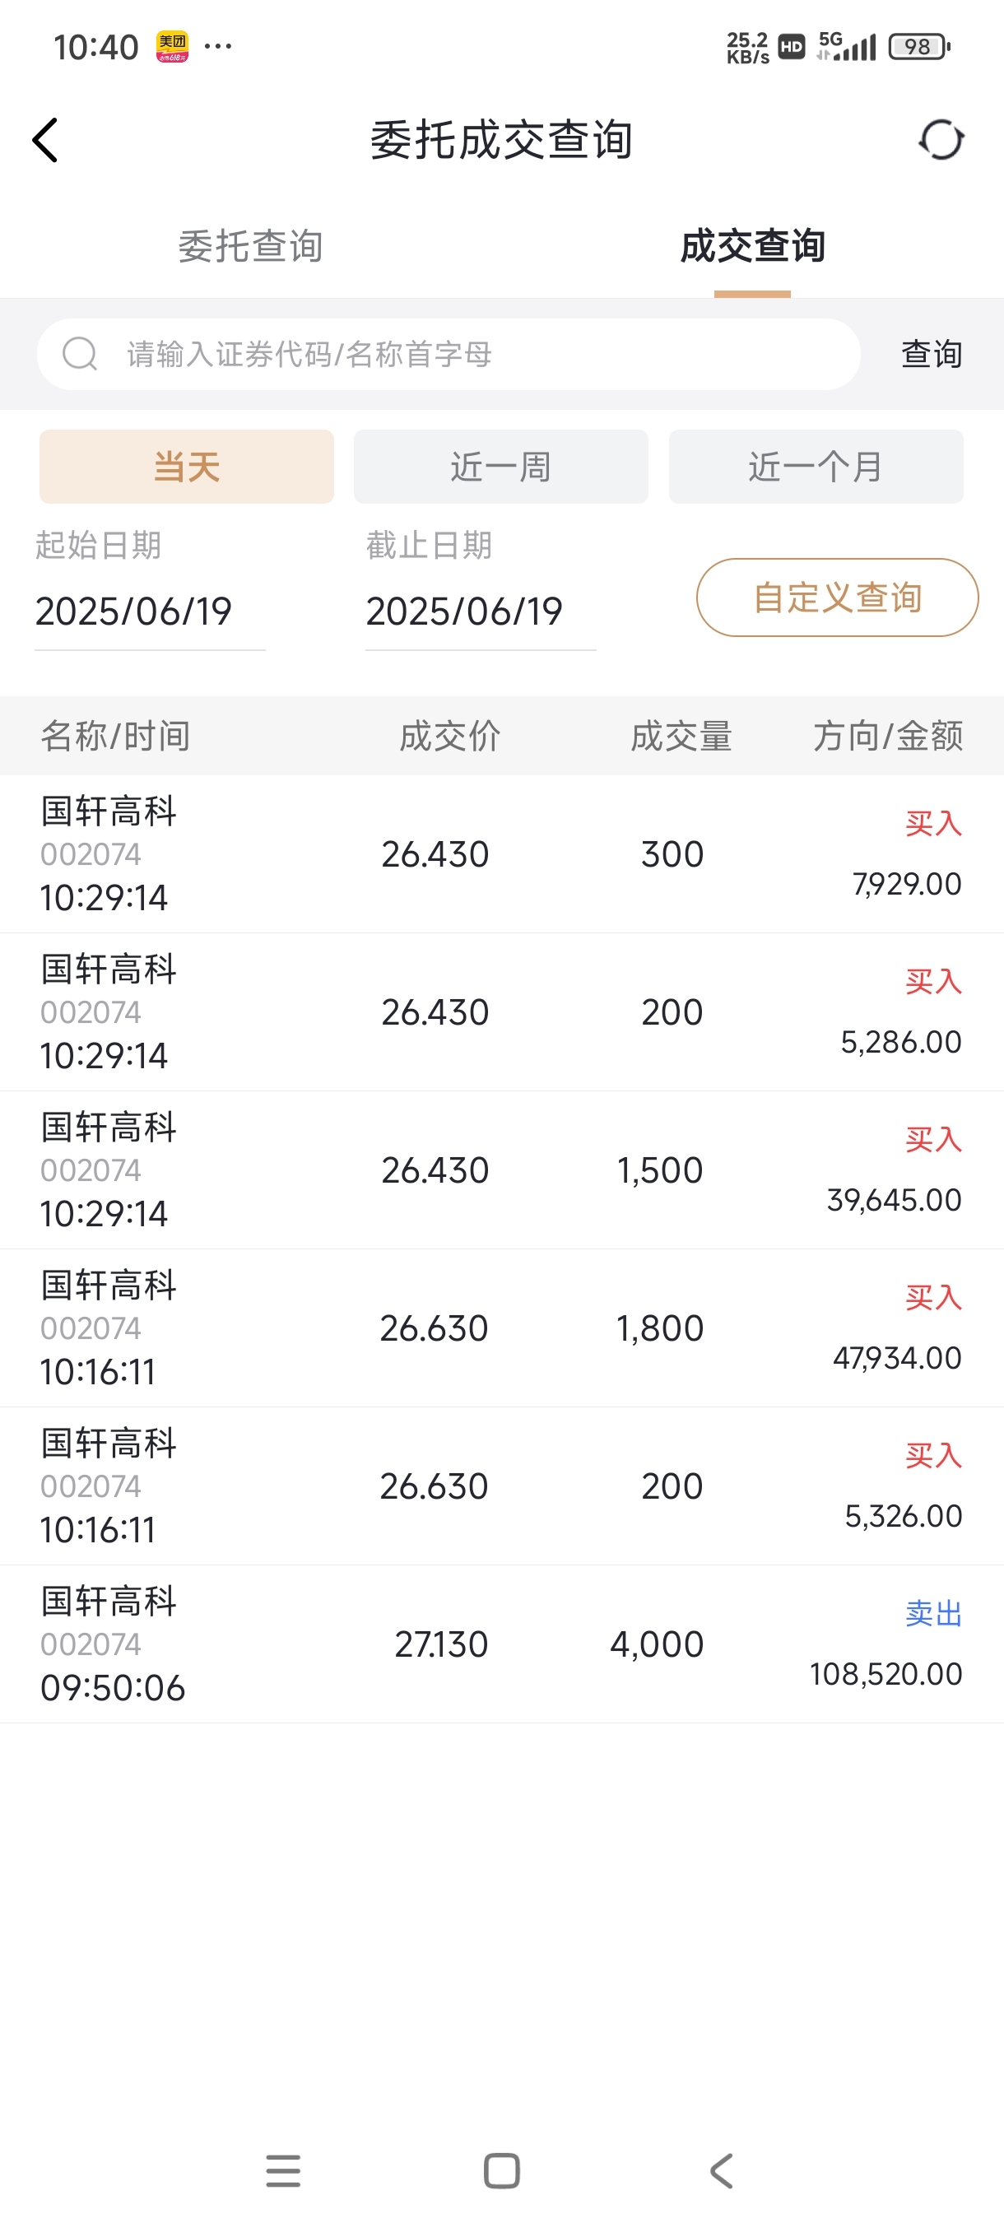Tap the 自定义查询 button

coord(837,597)
